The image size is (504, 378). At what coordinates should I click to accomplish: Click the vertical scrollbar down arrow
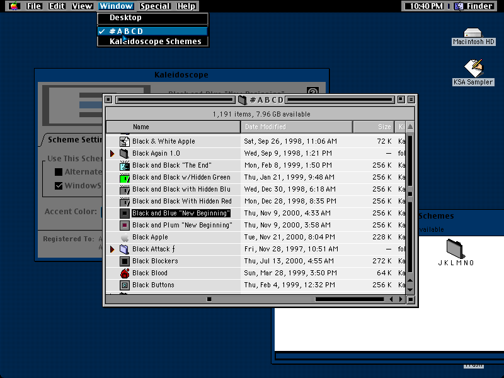pyautogui.click(x=410, y=289)
